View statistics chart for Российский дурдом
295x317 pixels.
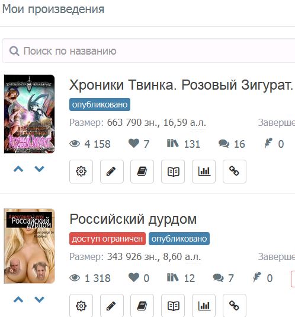pyautogui.click(x=204, y=306)
